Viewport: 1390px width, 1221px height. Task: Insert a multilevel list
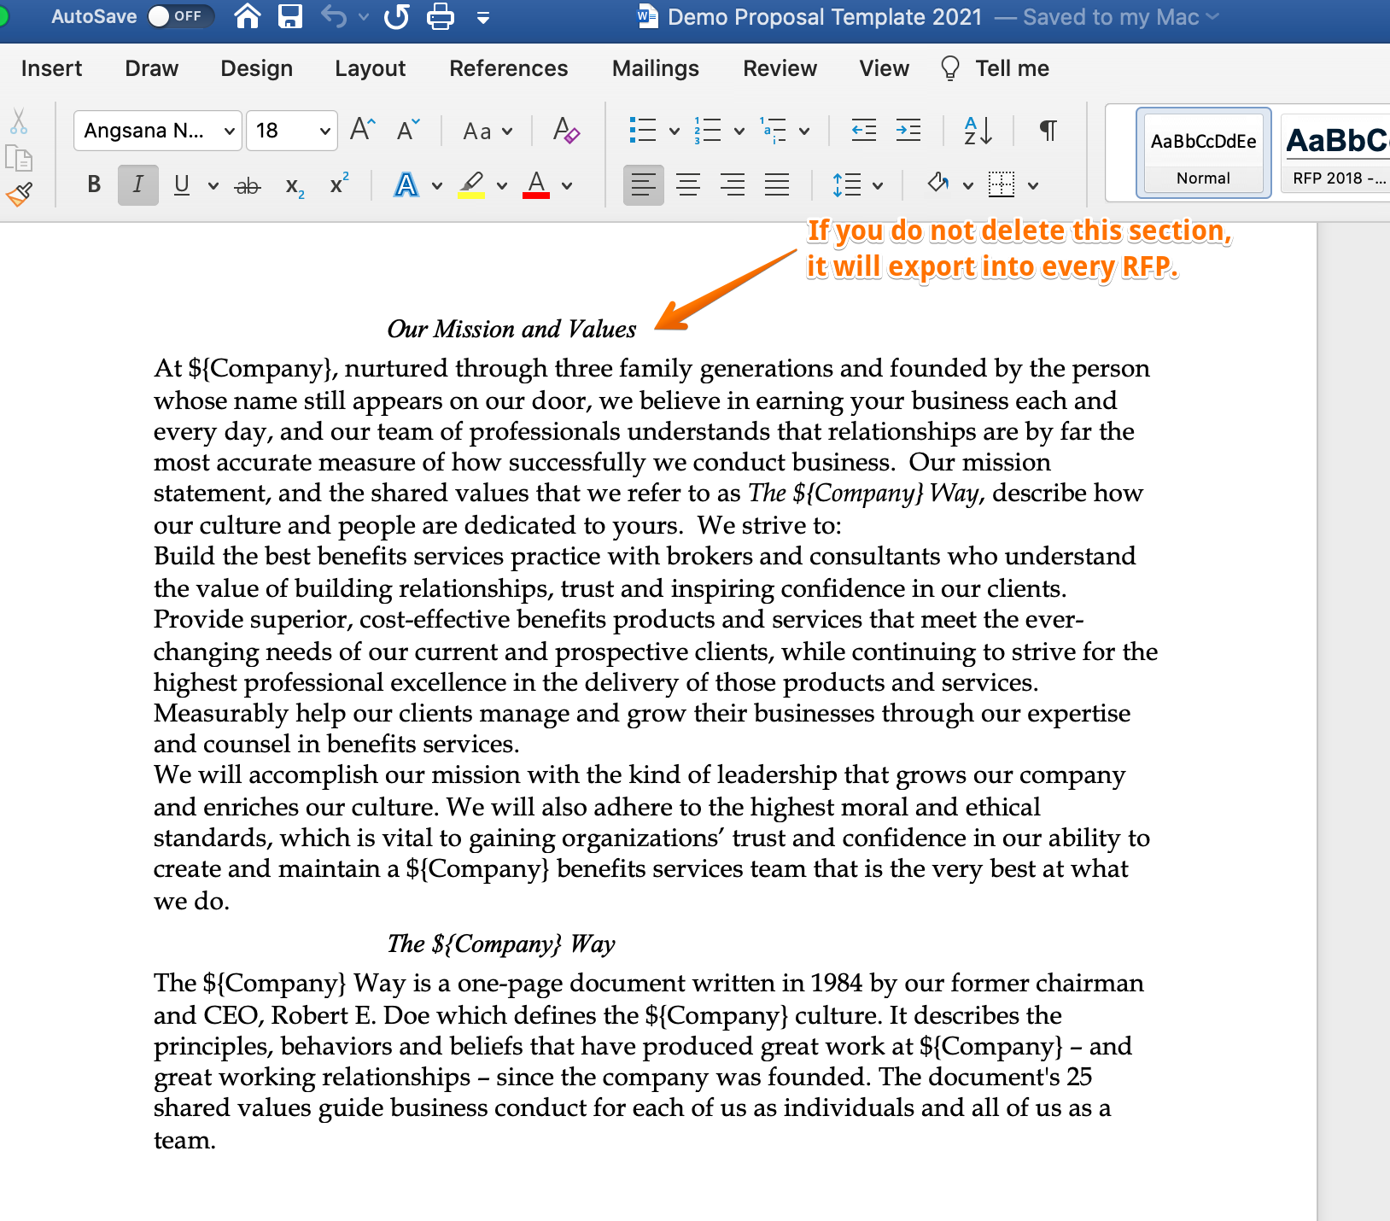[773, 130]
